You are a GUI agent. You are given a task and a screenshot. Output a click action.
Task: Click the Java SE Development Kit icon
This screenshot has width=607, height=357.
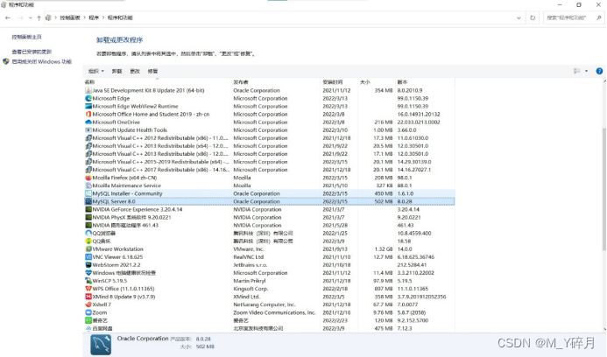coord(88,90)
